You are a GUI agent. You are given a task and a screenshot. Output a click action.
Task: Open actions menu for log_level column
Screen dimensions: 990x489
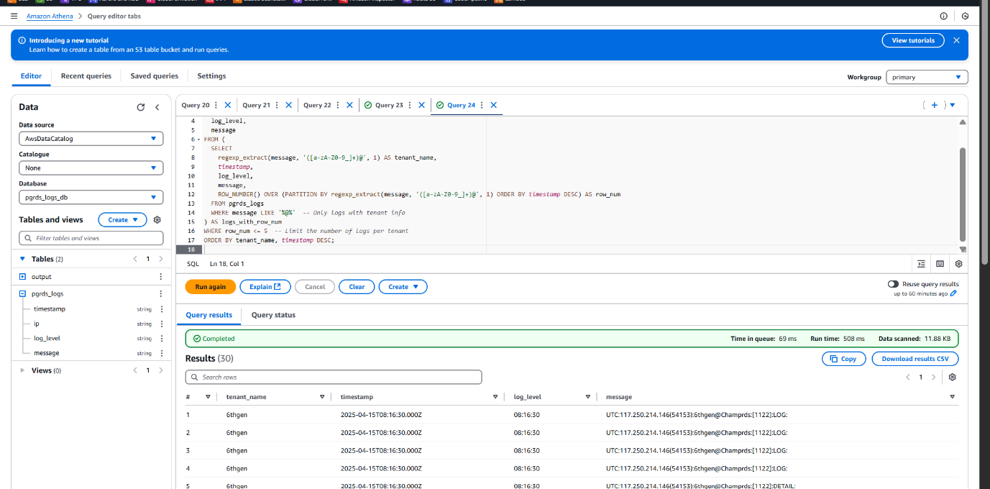point(161,338)
